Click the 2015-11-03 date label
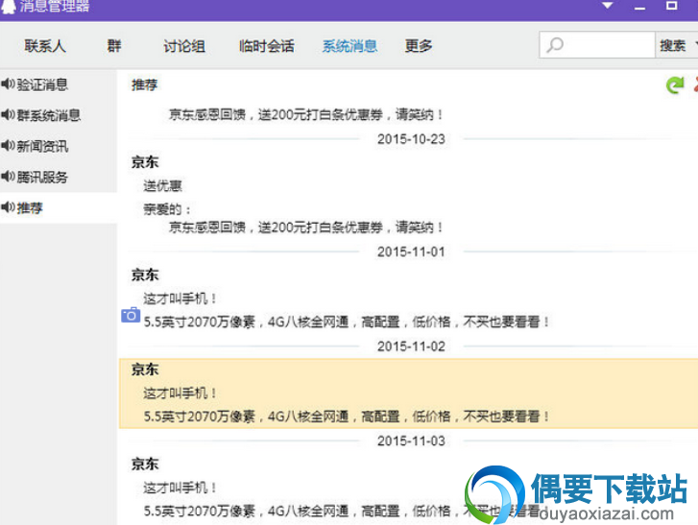The width and height of the screenshot is (698, 525). click(411, 441)
